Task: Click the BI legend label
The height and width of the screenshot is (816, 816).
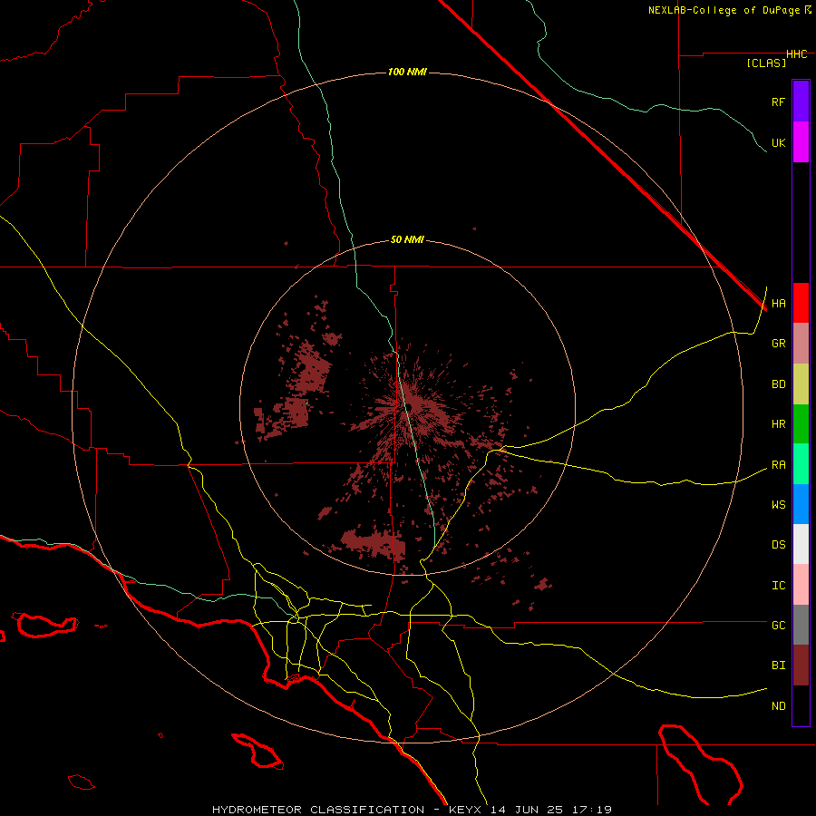Action: (778, 665)
